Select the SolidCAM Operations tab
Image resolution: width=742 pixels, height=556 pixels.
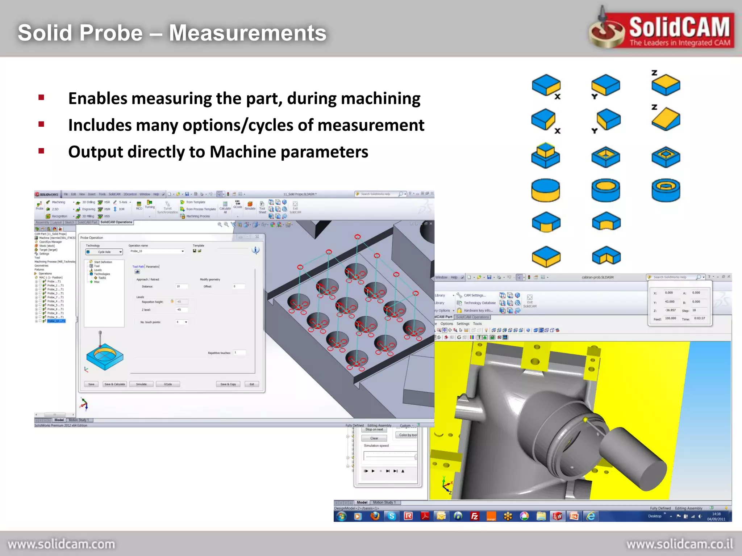pos(116,222)
